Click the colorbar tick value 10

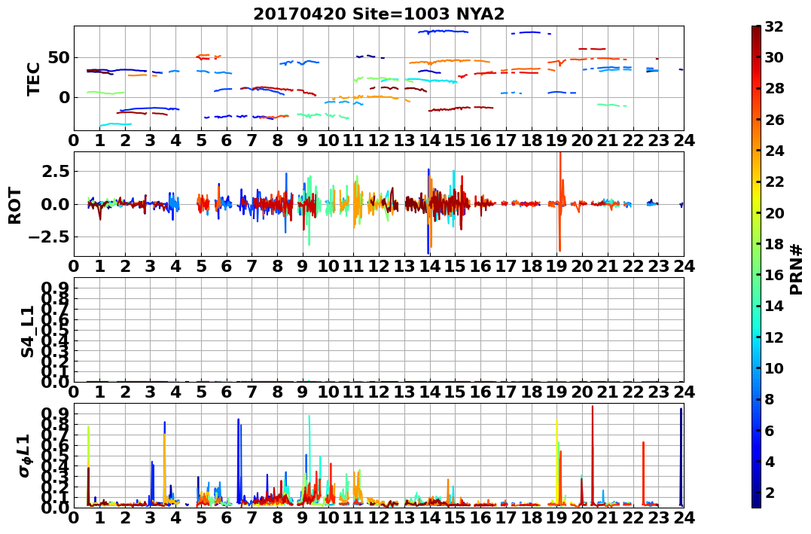[x=774, y=368]
